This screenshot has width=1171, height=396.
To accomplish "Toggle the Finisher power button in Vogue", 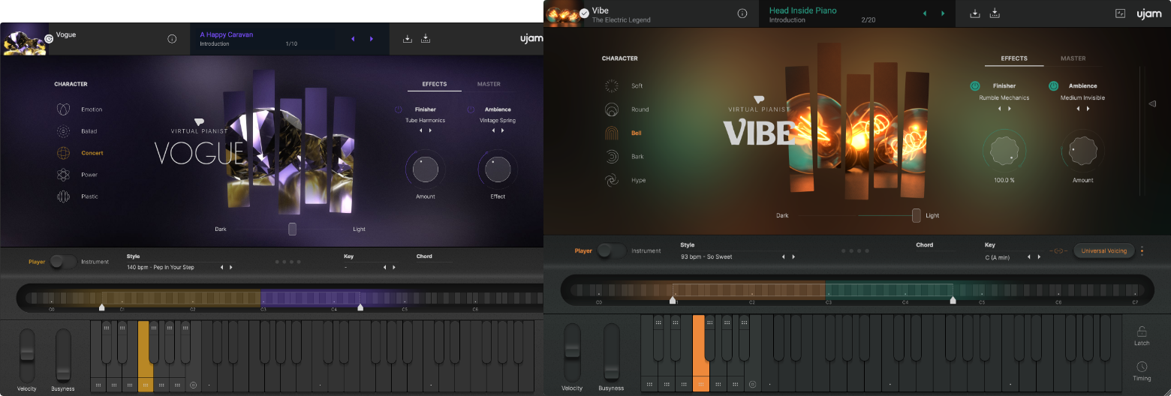I will (399, 109).
